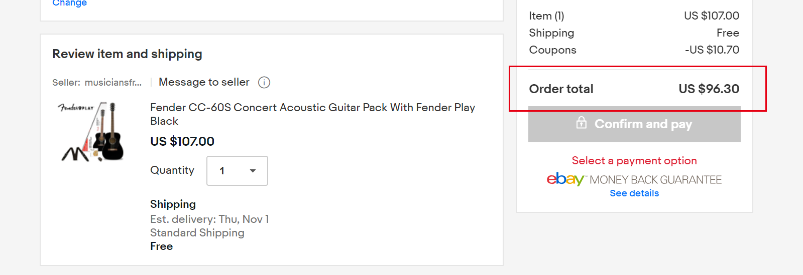Click the Fender CC-60S item title

312,114
